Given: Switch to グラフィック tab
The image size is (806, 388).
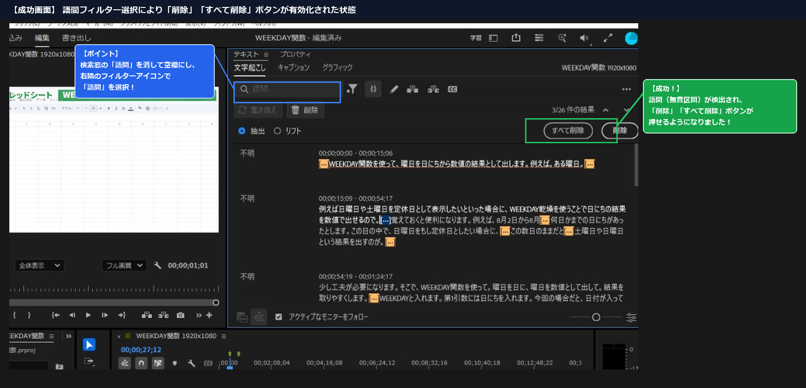Looking at the screenshot, I should (337, 67).
